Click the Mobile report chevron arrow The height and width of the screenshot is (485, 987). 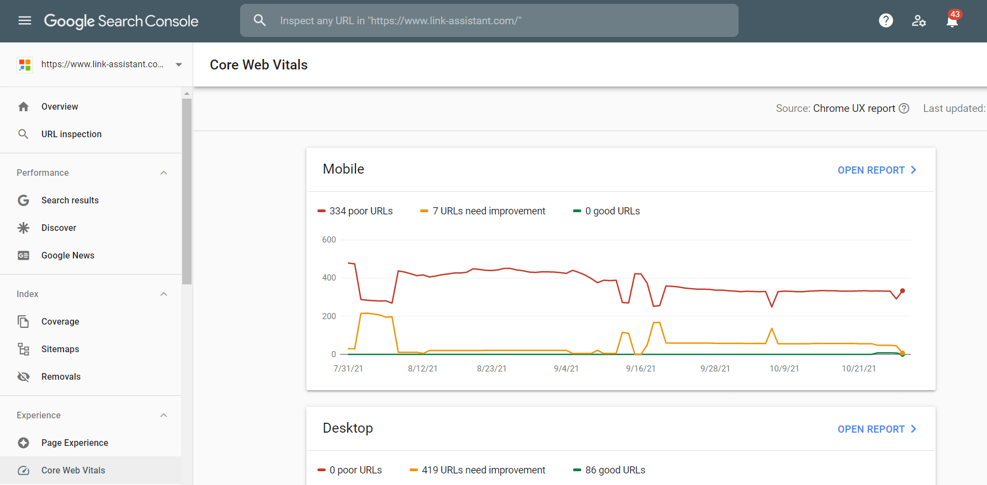point(914,170)
